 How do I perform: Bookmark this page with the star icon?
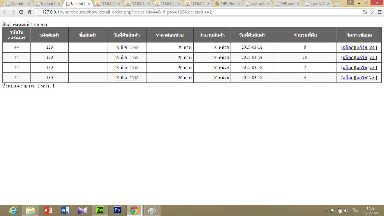pos(371,12)
